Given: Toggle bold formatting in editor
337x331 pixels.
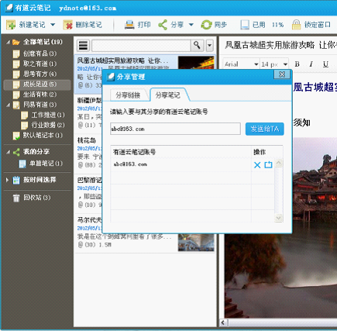Looking at the screenshot, I should 297,64.
